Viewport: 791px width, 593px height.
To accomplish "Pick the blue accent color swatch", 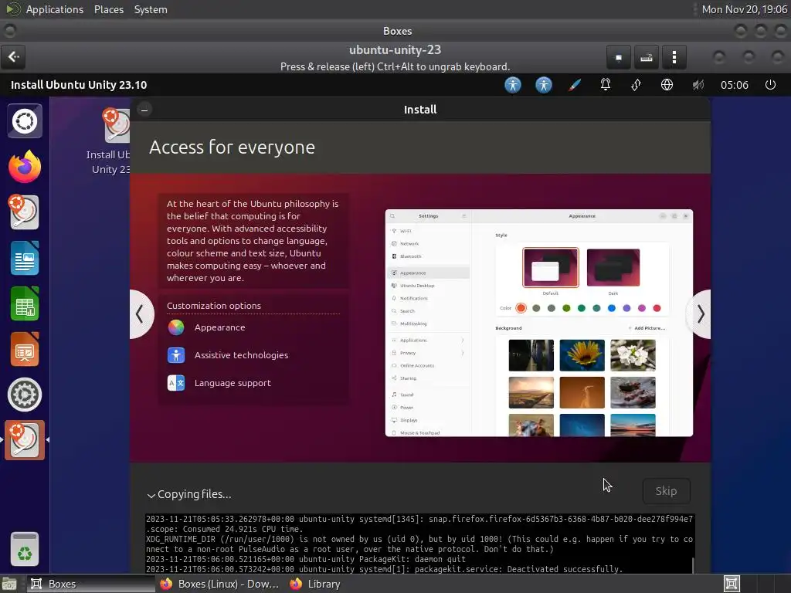I will pyautogui.click(x=612, y=308).
